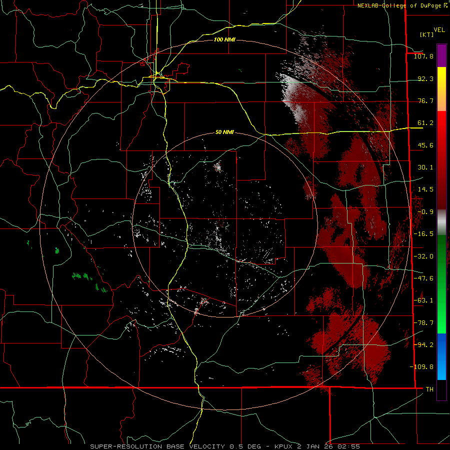The image size is (450, 450).
Task: Select the -109.8 scale value
Action: pyautogui.click(x=421, y=367)
